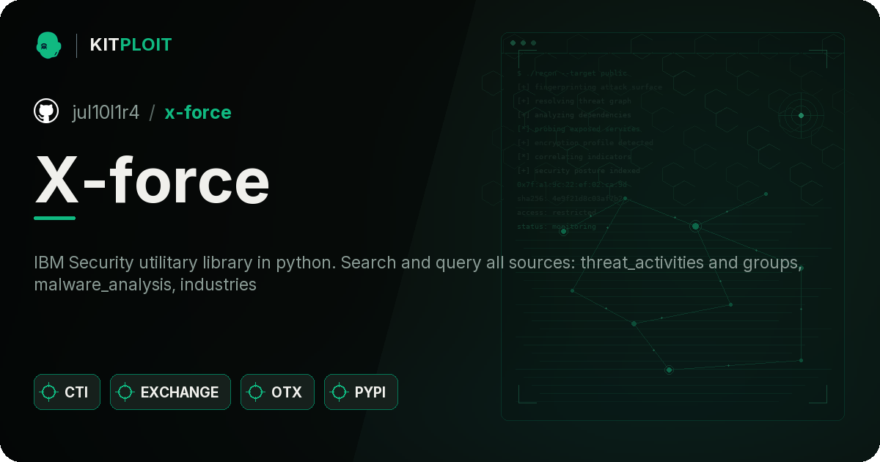Screen dimensions: 880x462
Task: Click the crosshair icon in PYPI tag
Action: click(340, 392)
